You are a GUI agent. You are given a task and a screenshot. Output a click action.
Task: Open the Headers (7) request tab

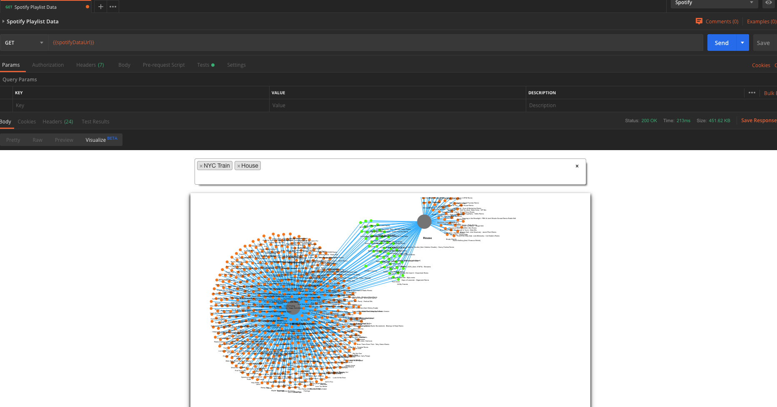90,65
